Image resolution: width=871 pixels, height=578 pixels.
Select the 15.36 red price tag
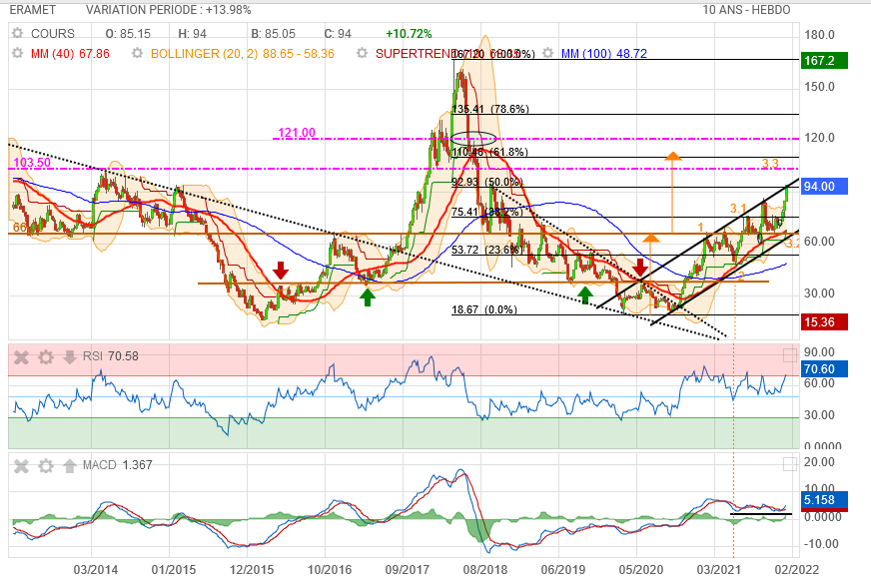coord(824,322)
